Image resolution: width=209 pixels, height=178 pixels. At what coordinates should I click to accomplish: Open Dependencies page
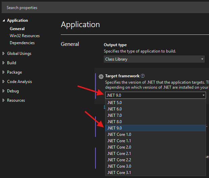click(x=22, y=43)
